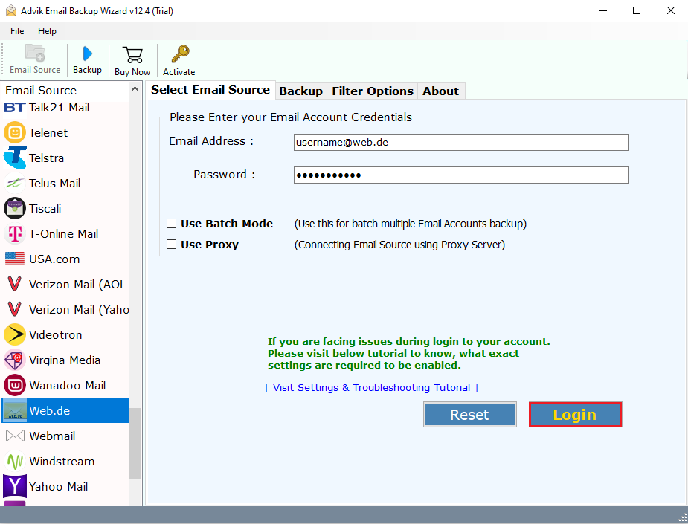Screen dimensions: 688x524
Task: Enable Use Batch Mode checkbox
Action: click(x=172, y=224)
